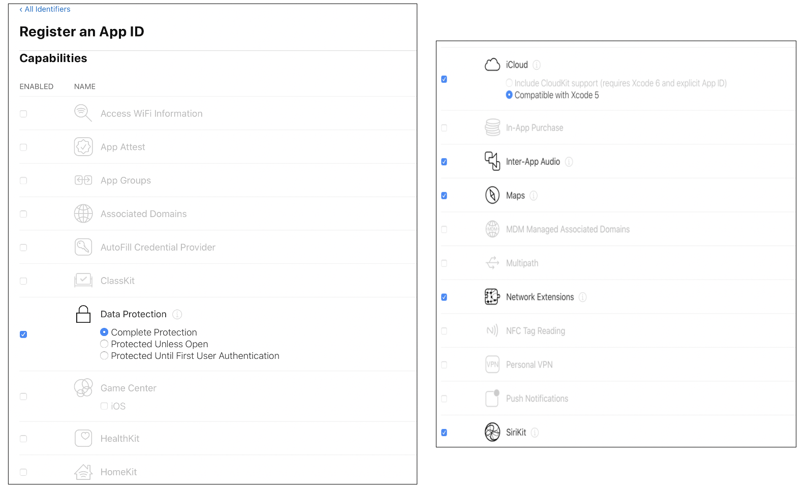Tick the iOS checkbox under Game Center
This screenshot has width=808, height=488.
click(104, 406)
